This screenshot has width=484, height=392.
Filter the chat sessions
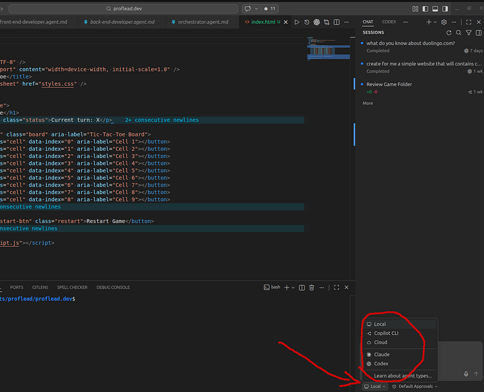(468, 33)
